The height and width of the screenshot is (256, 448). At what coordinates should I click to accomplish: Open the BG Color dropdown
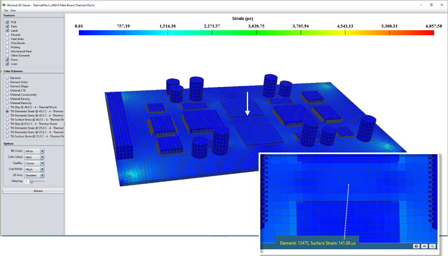pyautogui.click(x=34, y=151)
